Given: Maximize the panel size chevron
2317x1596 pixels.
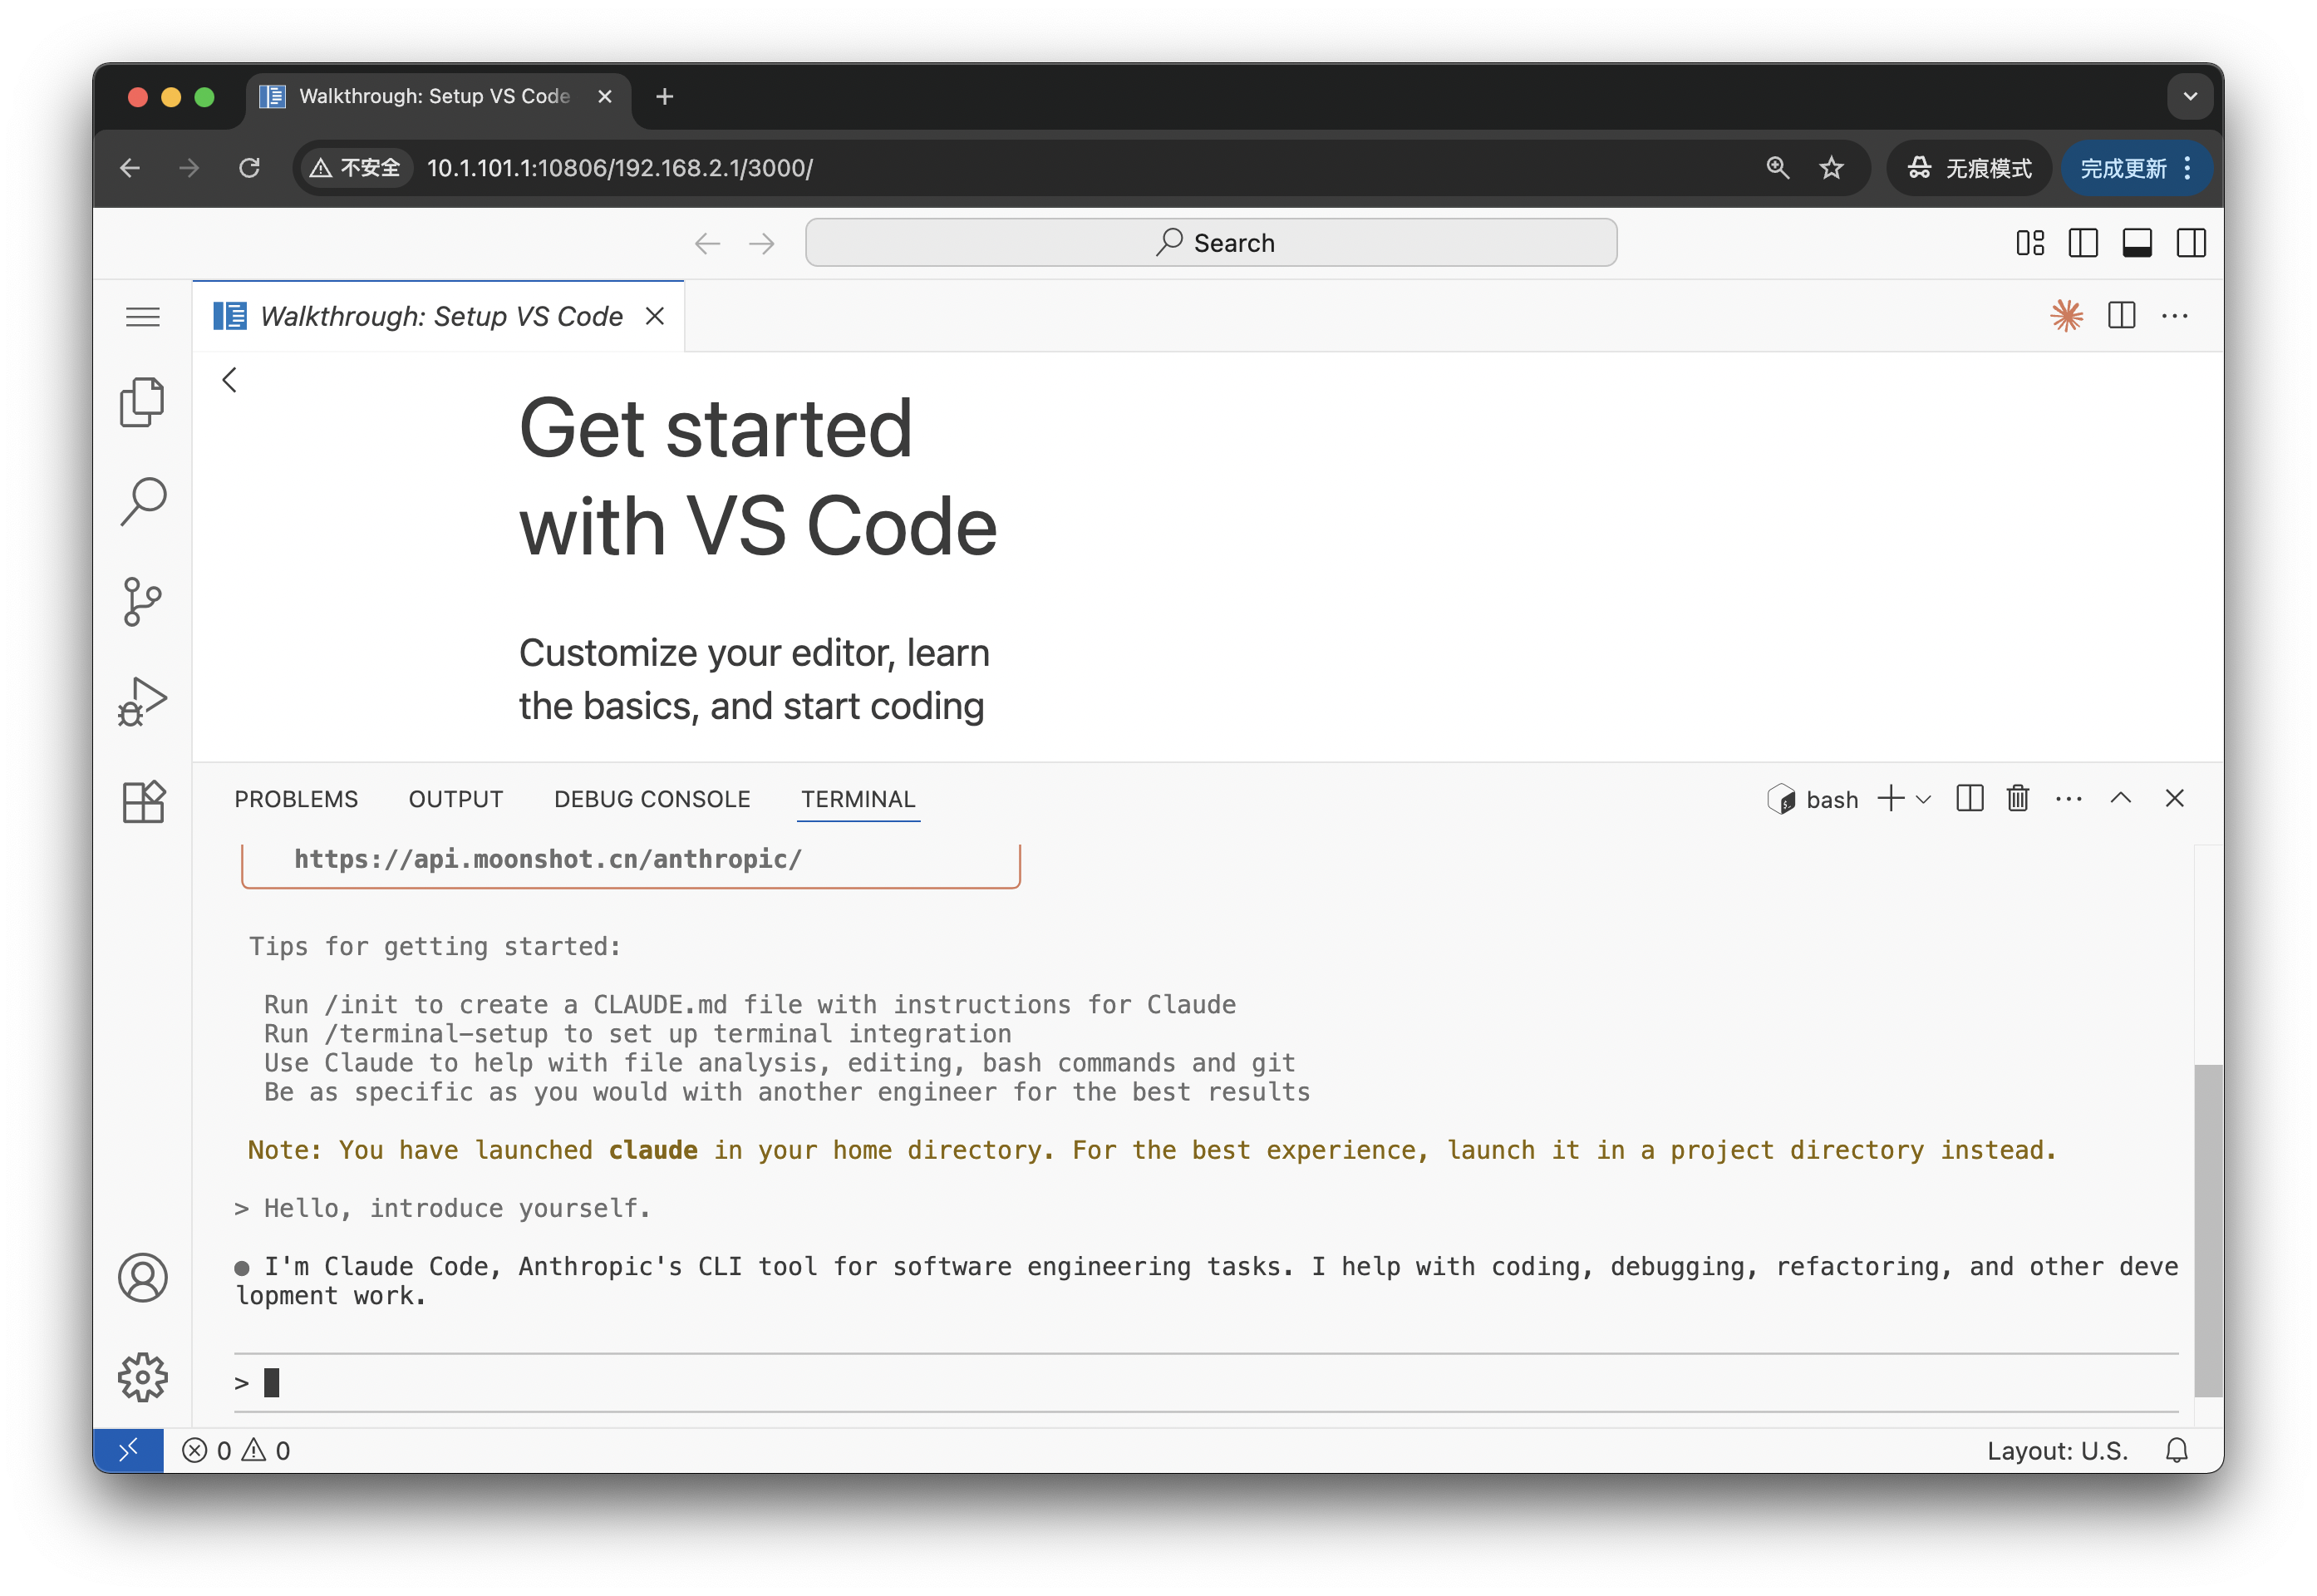Looking at the screenshot, I should point(2120,798).
